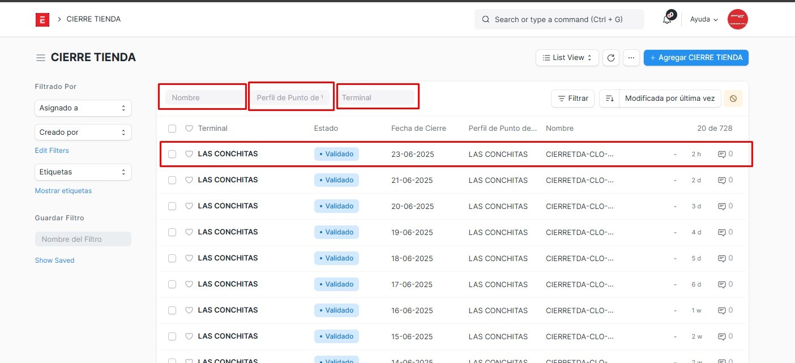Screen dimensions: 795x363
Task: Select all rows with header checkbox
Action: [x=172, y=129]
